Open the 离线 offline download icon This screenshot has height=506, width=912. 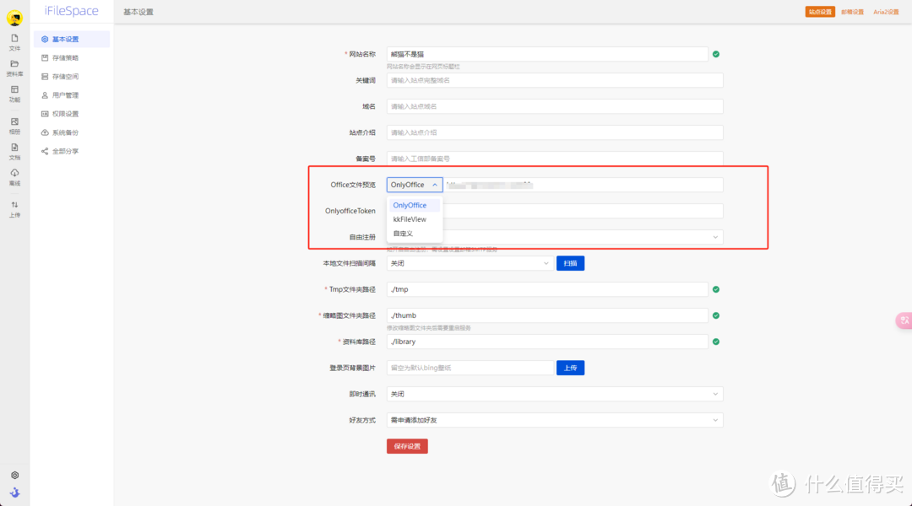tap(14, 176)
